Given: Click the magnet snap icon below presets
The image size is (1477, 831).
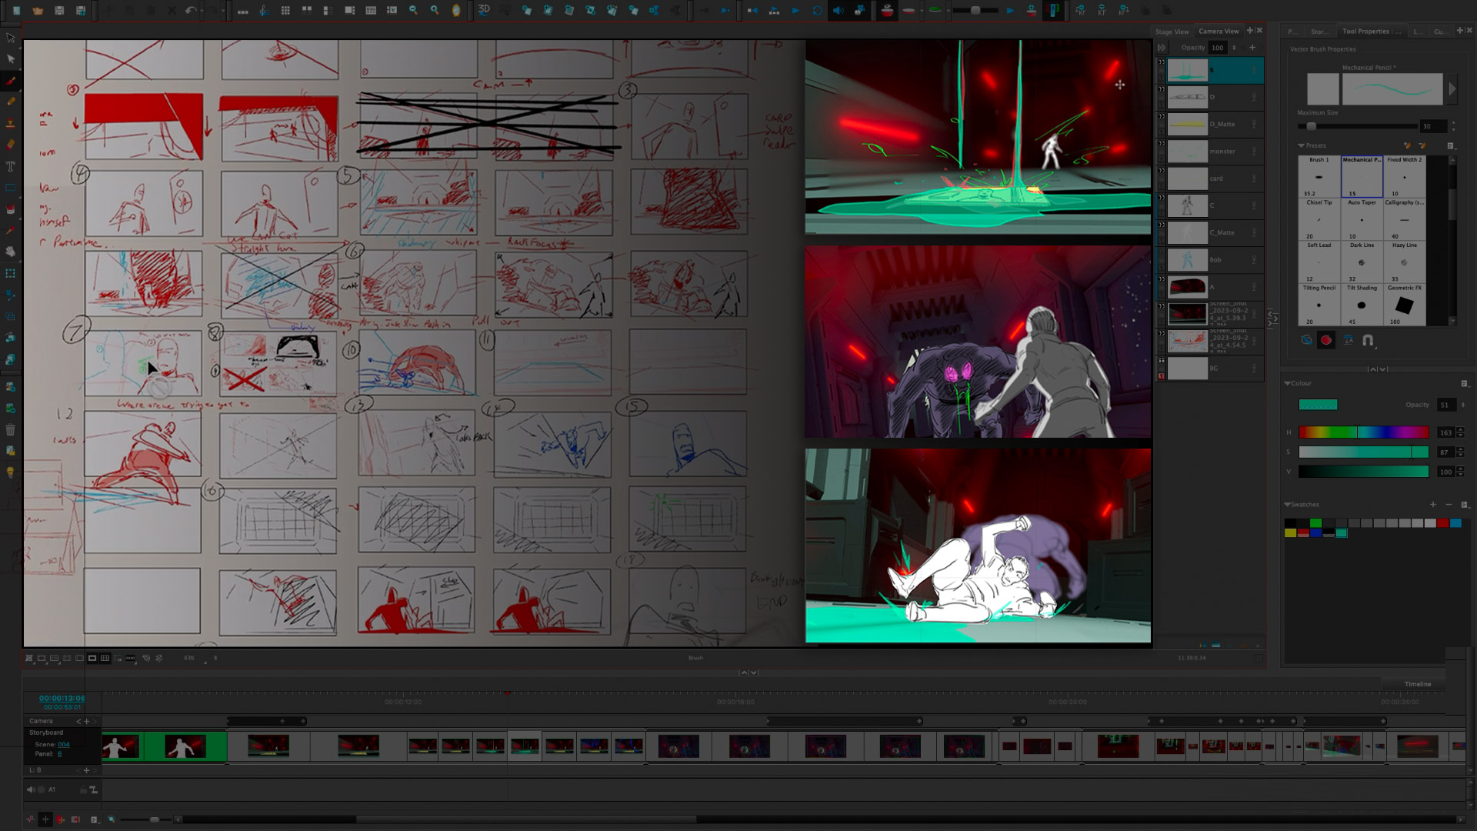Looking at the screenshot, I should [x=1368, y=340].
